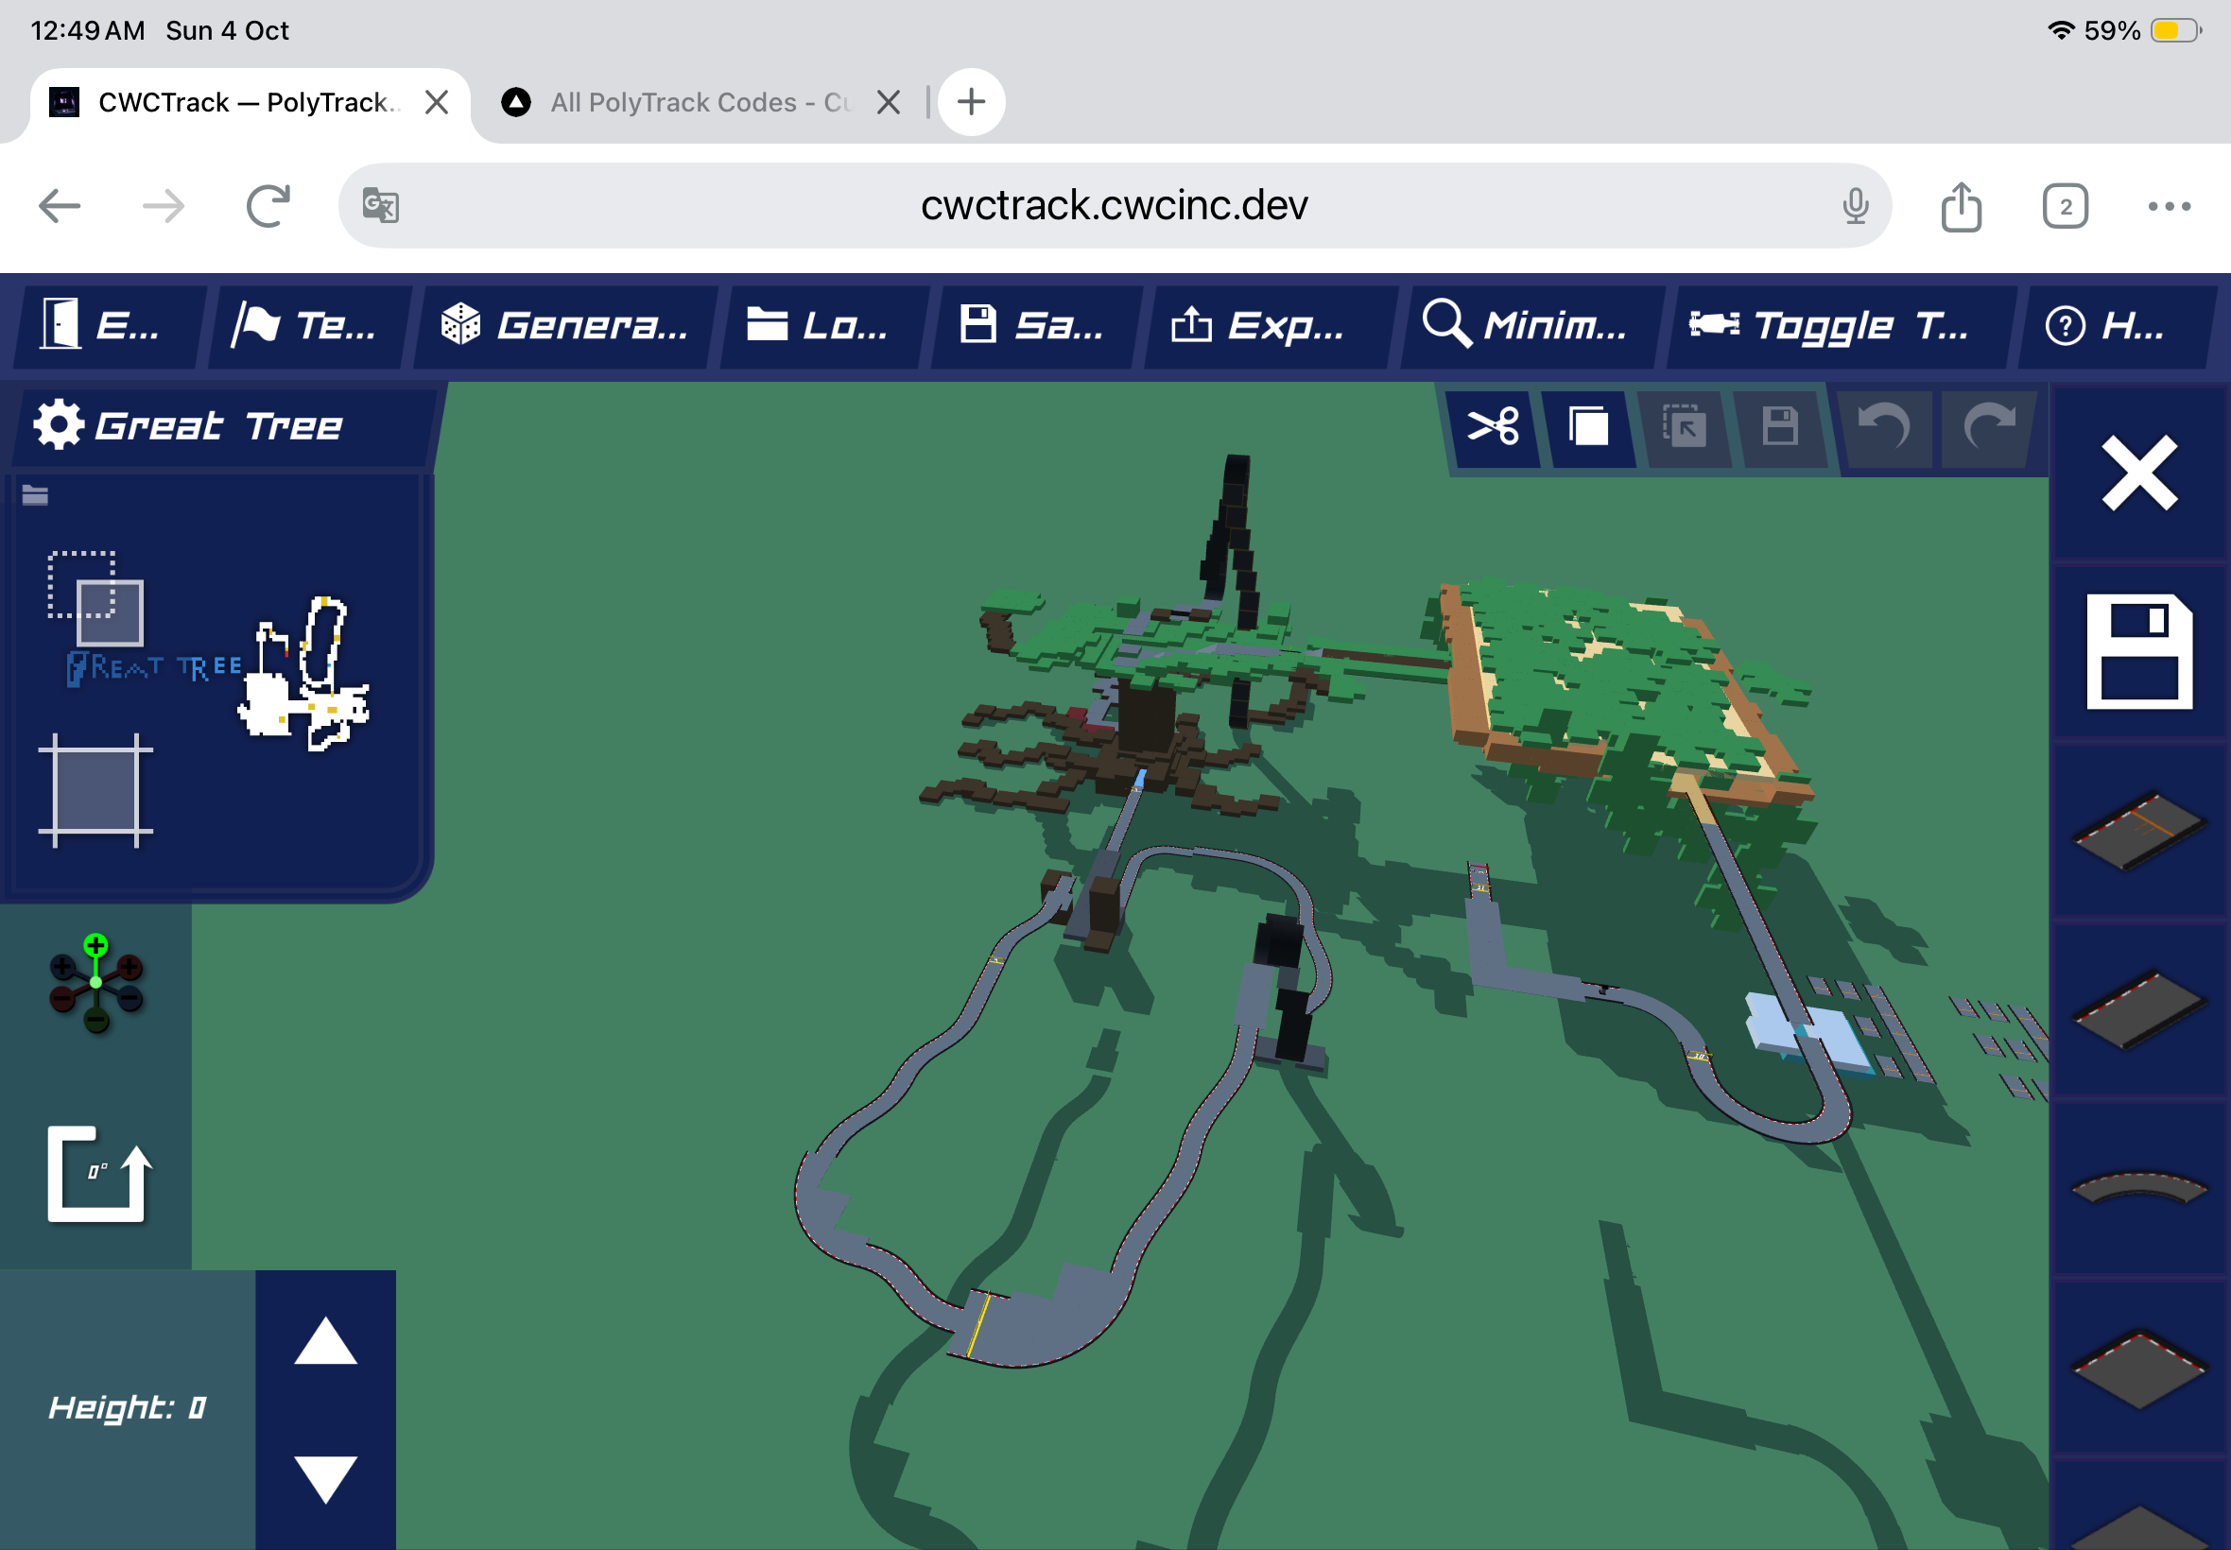The height and width of the screenshot is (1550, 2231).
Task: Select the straight road track piece
Action: pyautogui.click(x=2138, y=1009)
